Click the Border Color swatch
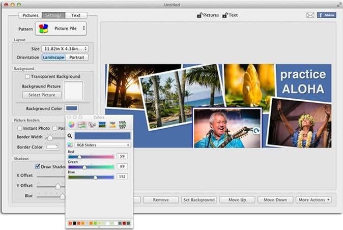This screenshot has height=230, width=343. [x=52, y=147]
